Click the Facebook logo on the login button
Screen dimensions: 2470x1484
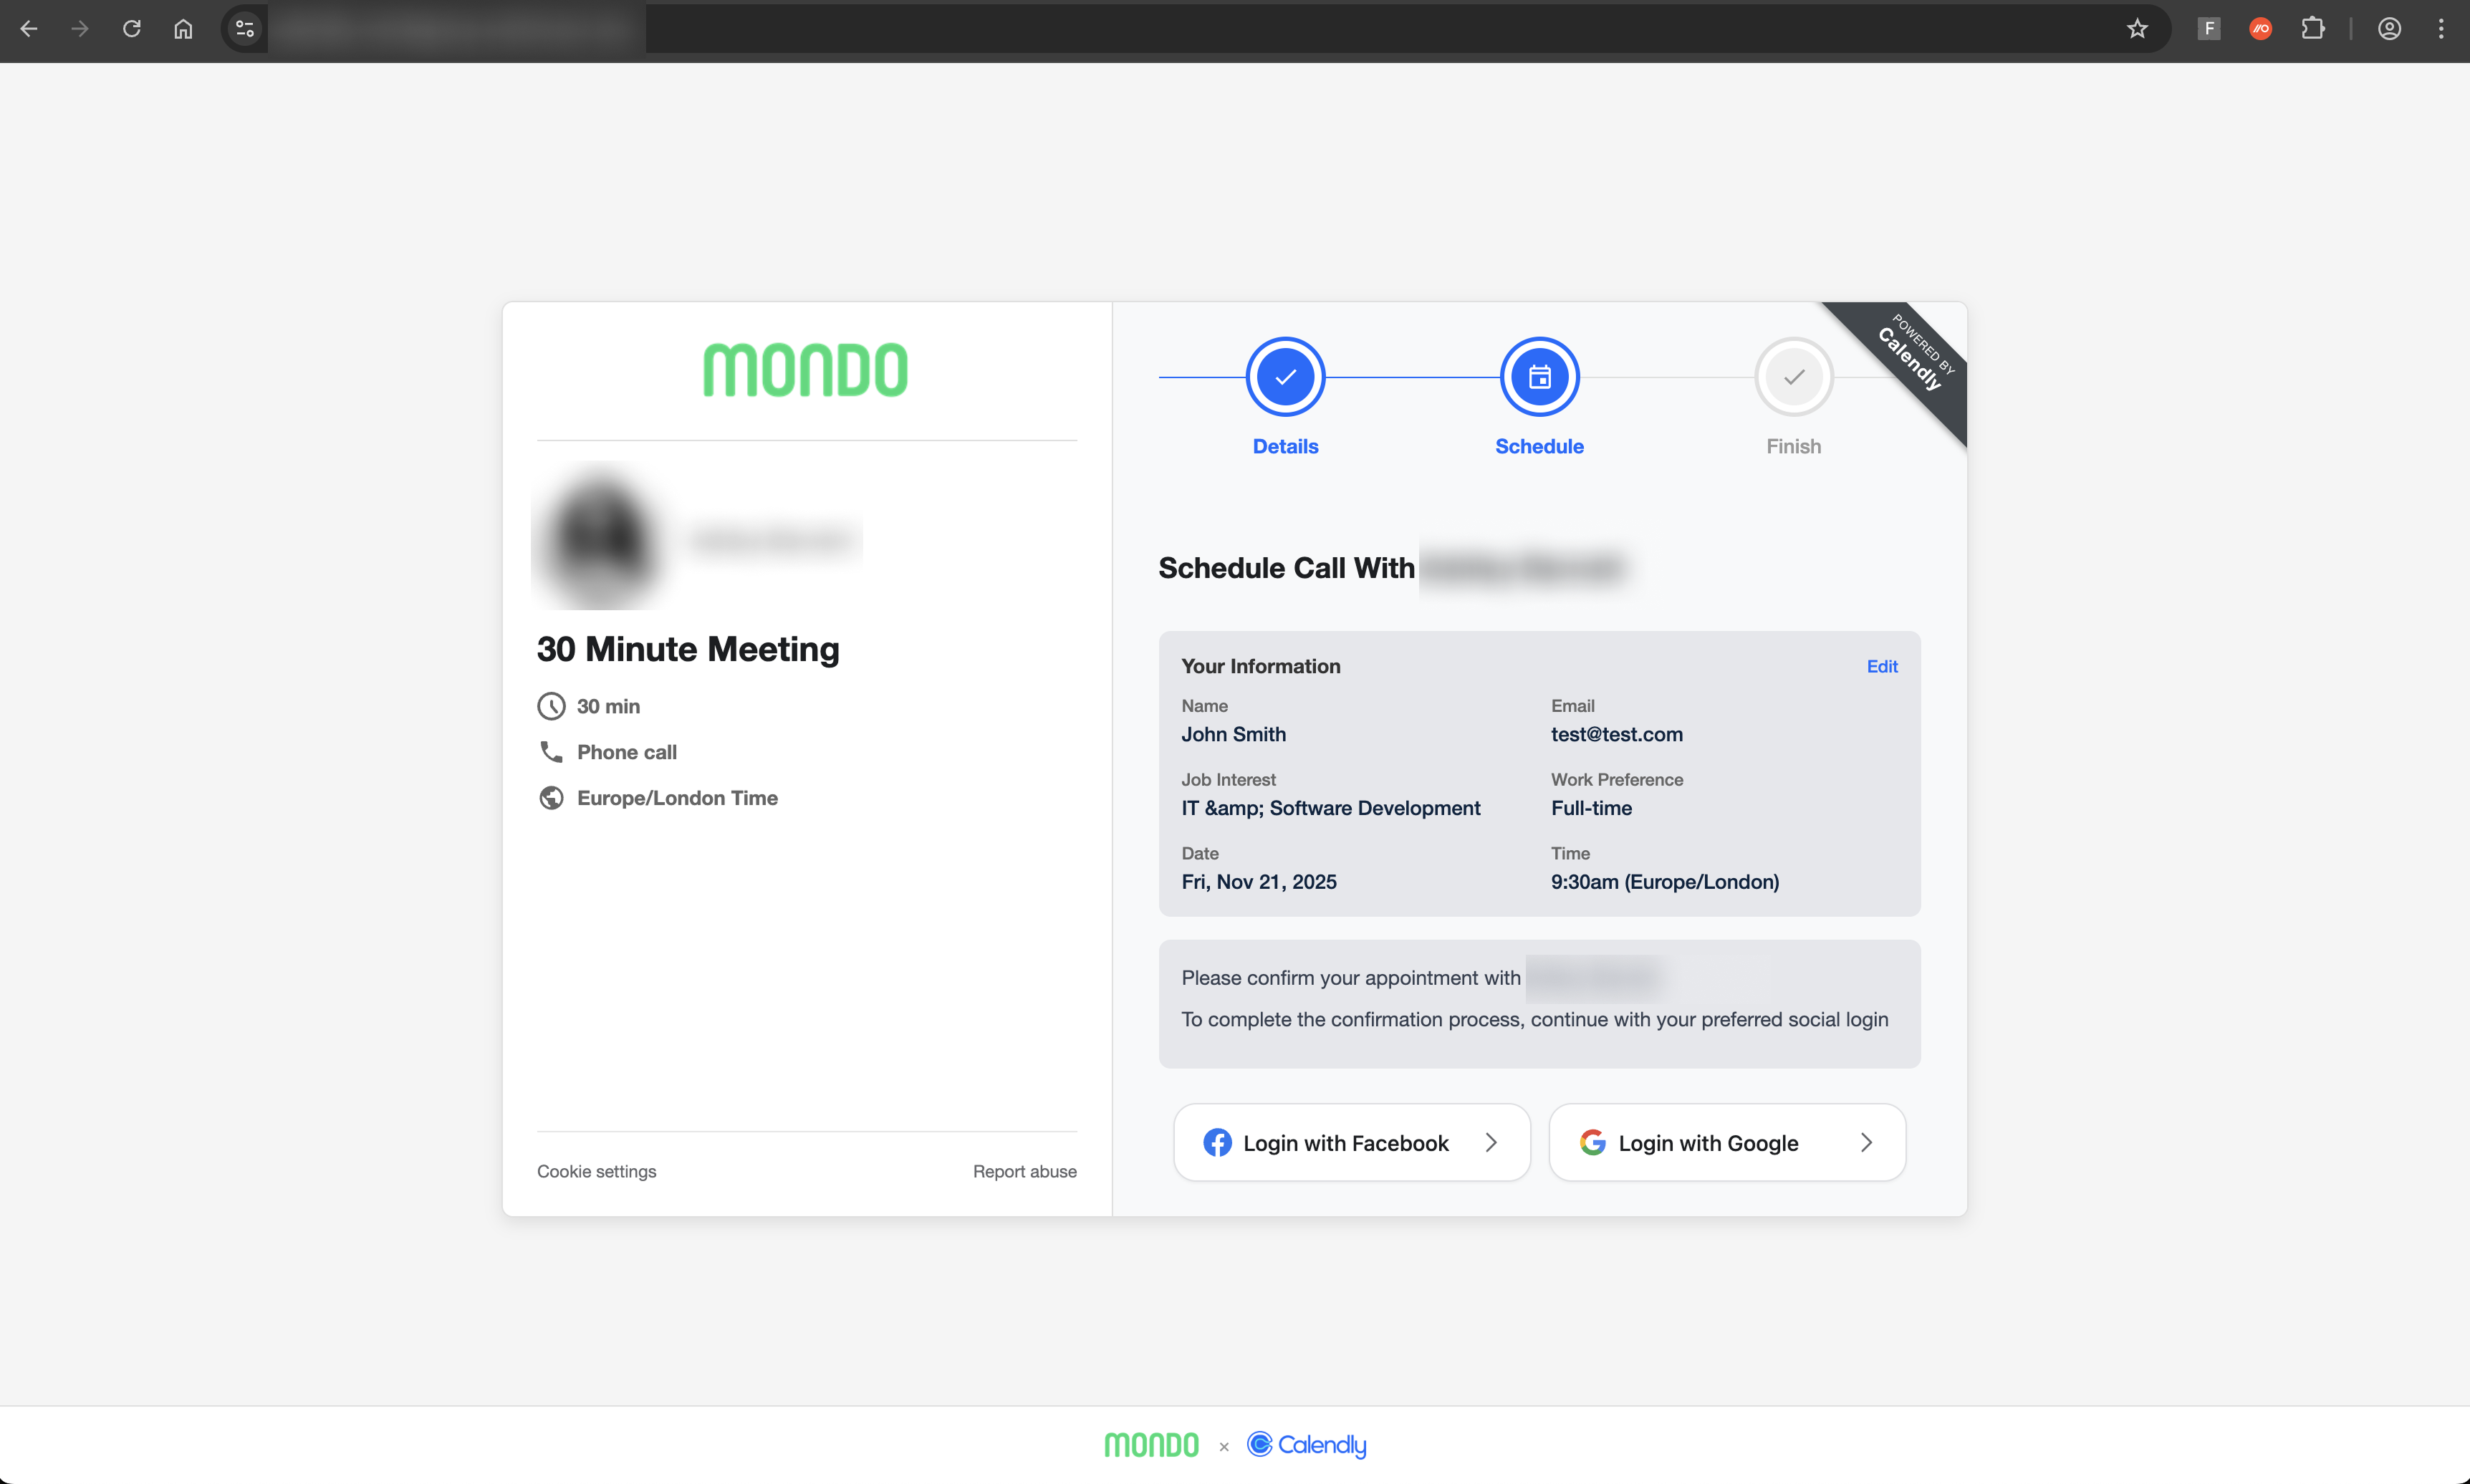click(x=1218, y=1142)
